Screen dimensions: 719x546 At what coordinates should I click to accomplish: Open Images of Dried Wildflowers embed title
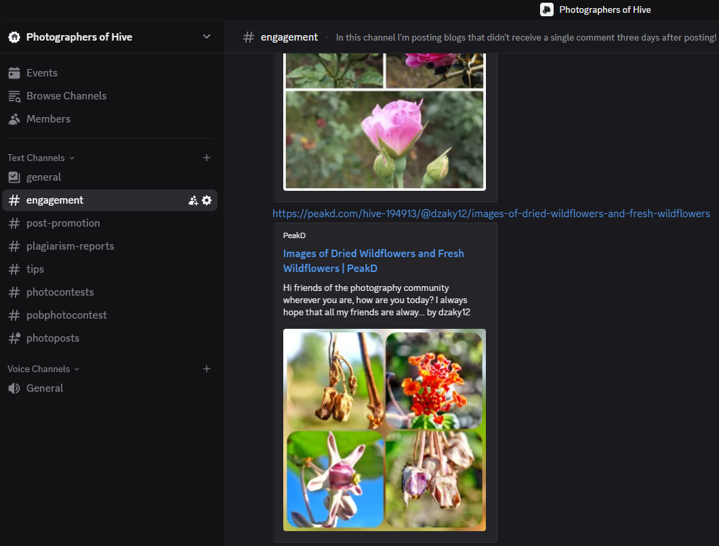click(373, 260)
